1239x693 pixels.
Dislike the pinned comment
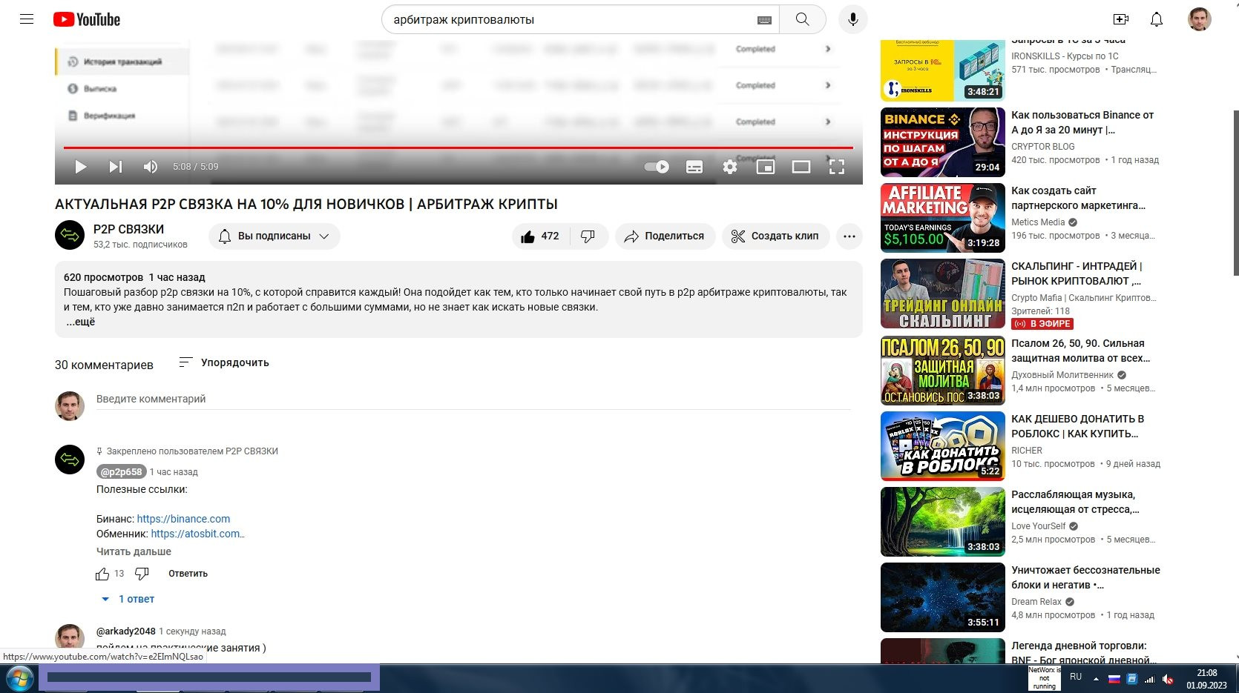[142, 574]
